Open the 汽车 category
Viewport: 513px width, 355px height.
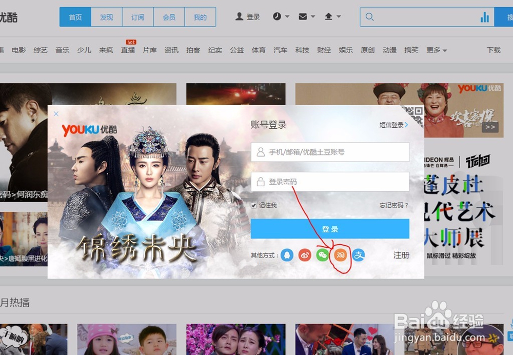tap(281, 50)
